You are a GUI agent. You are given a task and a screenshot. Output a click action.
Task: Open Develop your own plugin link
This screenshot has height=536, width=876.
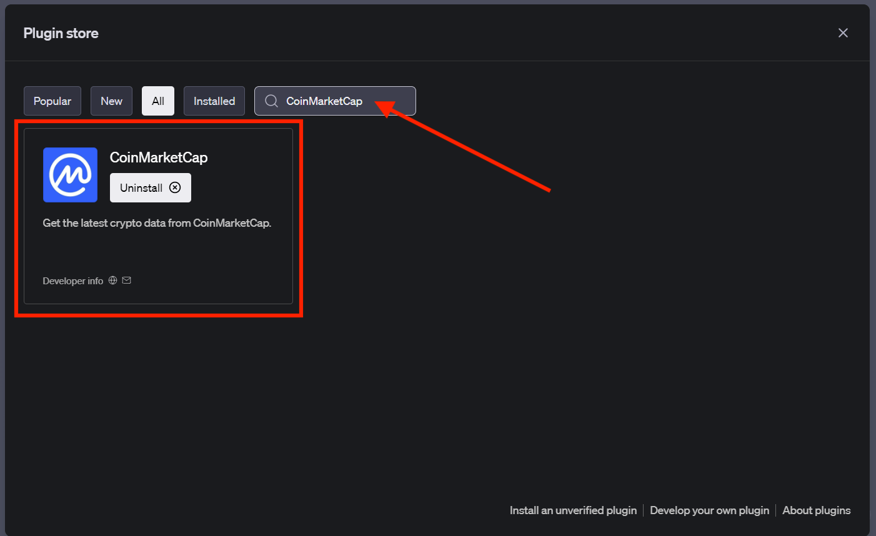(x=709, y=510)
